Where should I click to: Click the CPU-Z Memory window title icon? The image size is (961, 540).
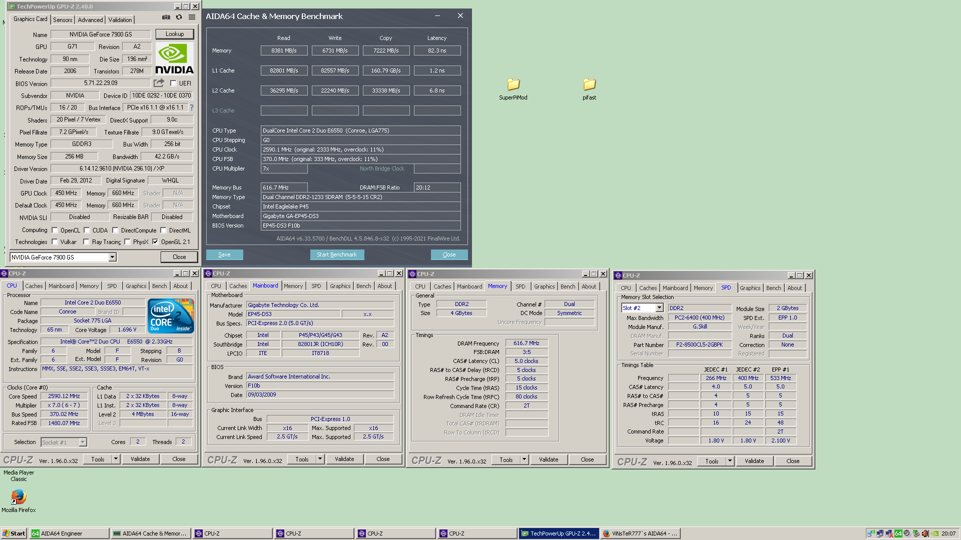[x=412, y=274]
